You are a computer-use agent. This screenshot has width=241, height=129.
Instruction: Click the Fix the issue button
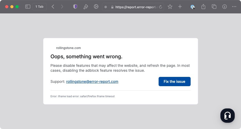pos(174,82)
